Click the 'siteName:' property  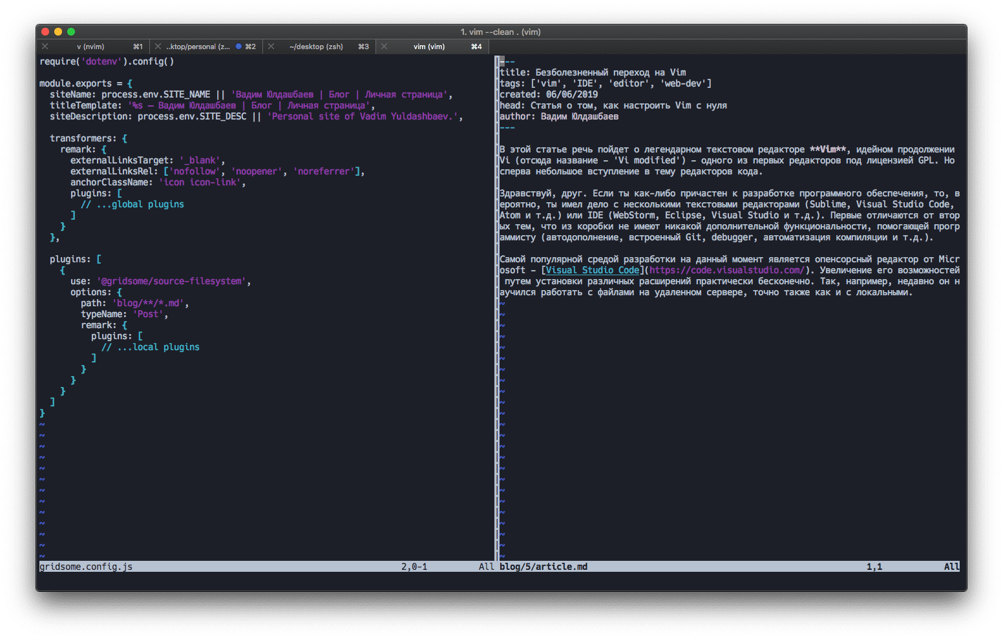73,94
